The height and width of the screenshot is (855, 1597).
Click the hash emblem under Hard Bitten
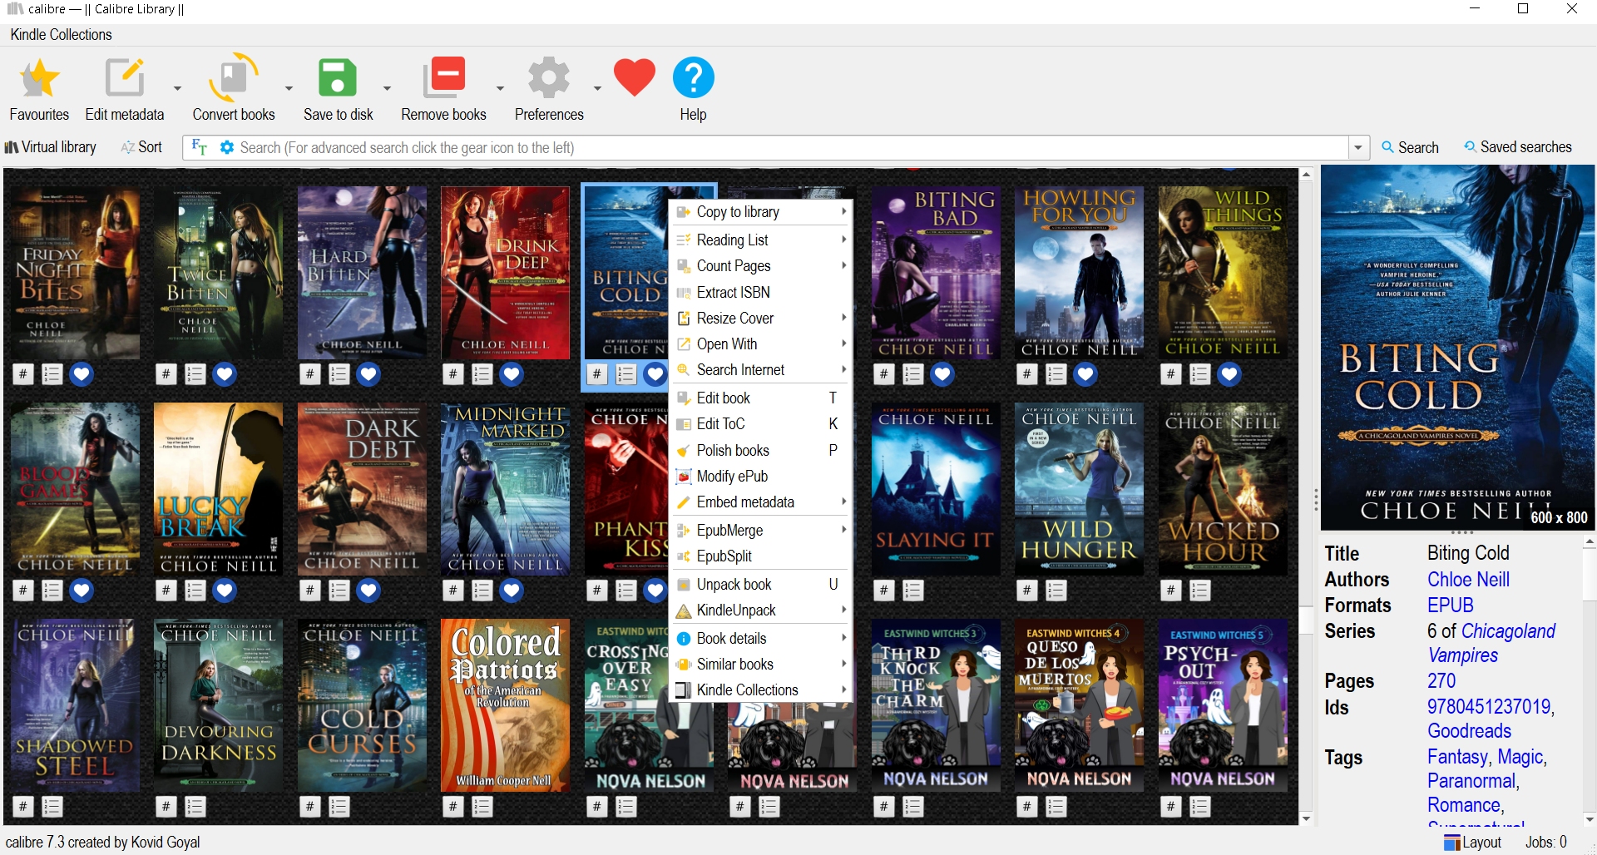310,374
